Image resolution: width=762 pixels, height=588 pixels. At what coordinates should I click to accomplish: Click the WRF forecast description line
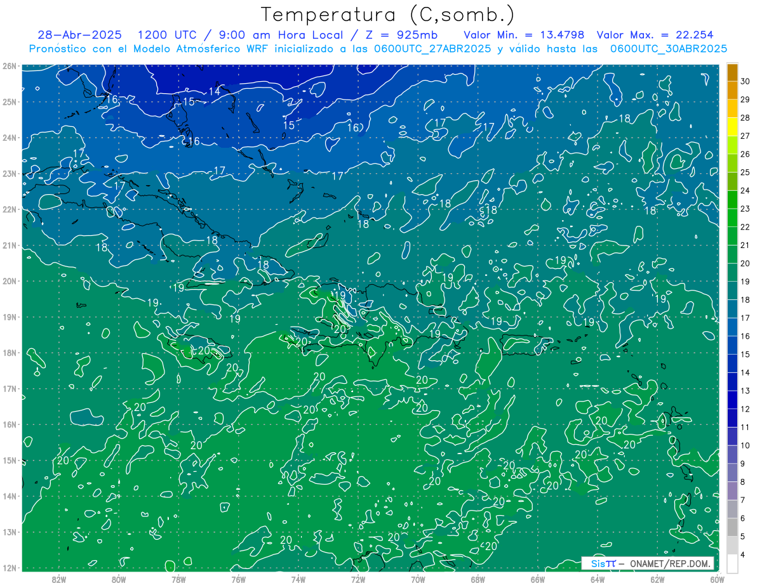pyautogui.click(x=378, y=49)
